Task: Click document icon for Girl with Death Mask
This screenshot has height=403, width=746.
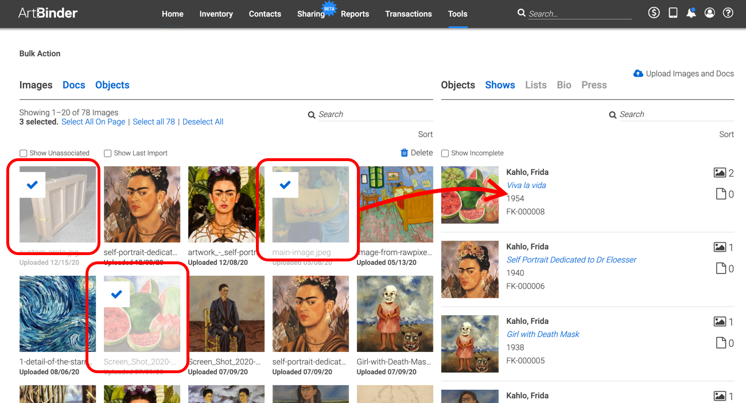Action: point(721,343)
